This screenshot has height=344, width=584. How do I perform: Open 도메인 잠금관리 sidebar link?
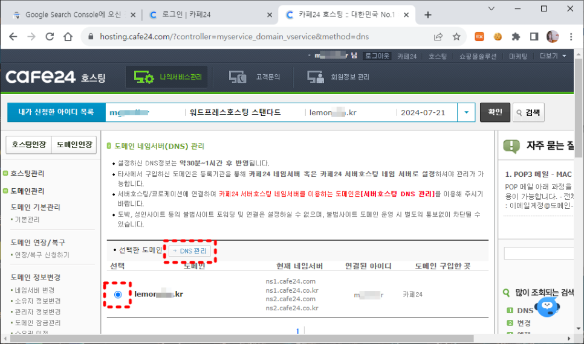point(37,322)
